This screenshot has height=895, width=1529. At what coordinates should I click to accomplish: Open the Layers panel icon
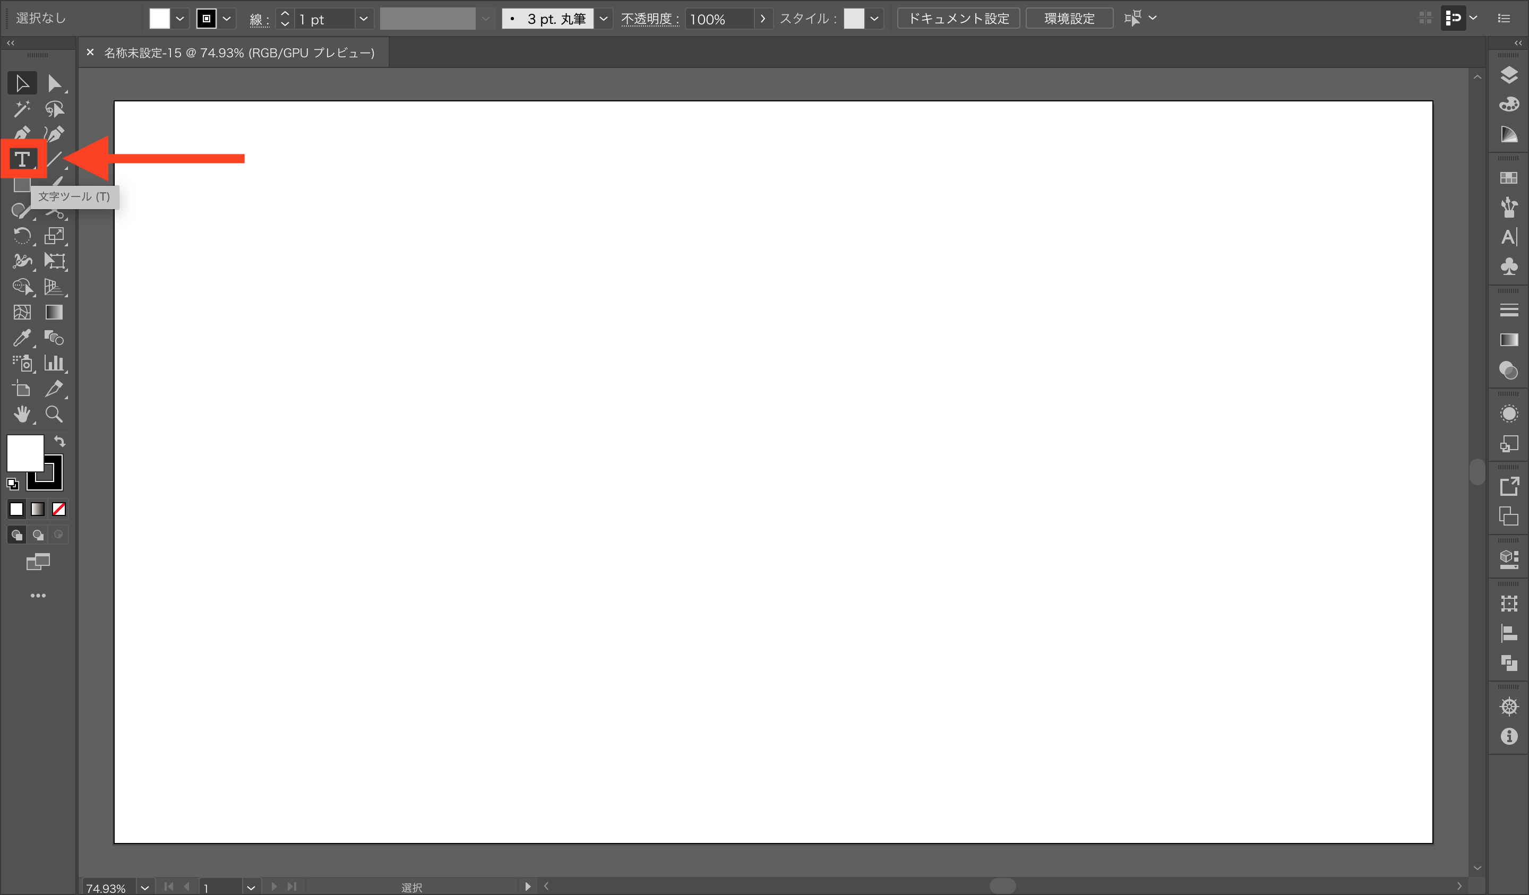(x=1508, y=75)
